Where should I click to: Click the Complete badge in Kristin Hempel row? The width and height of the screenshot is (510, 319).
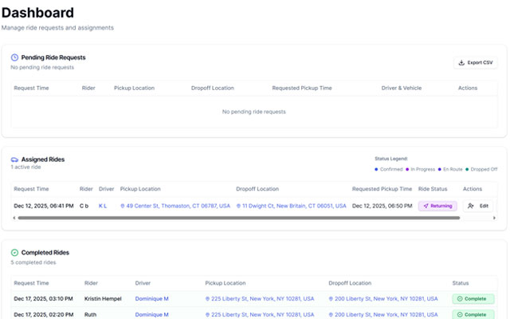[473, 298]
